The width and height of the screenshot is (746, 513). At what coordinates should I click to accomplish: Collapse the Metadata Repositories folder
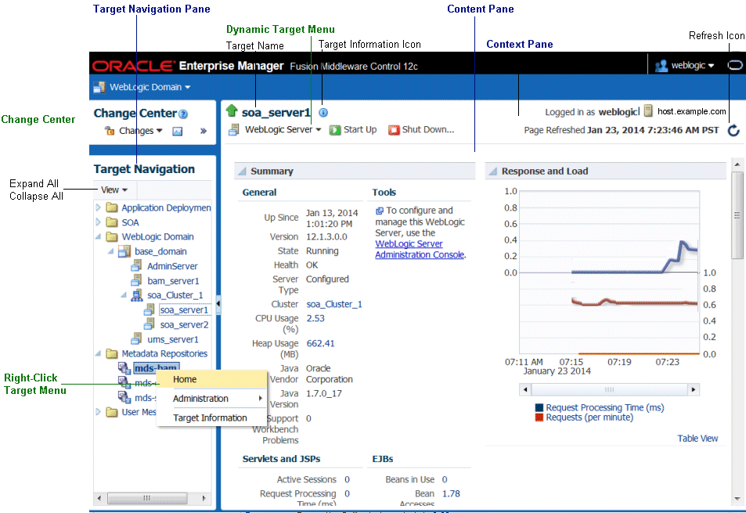[x=98, y=353]
